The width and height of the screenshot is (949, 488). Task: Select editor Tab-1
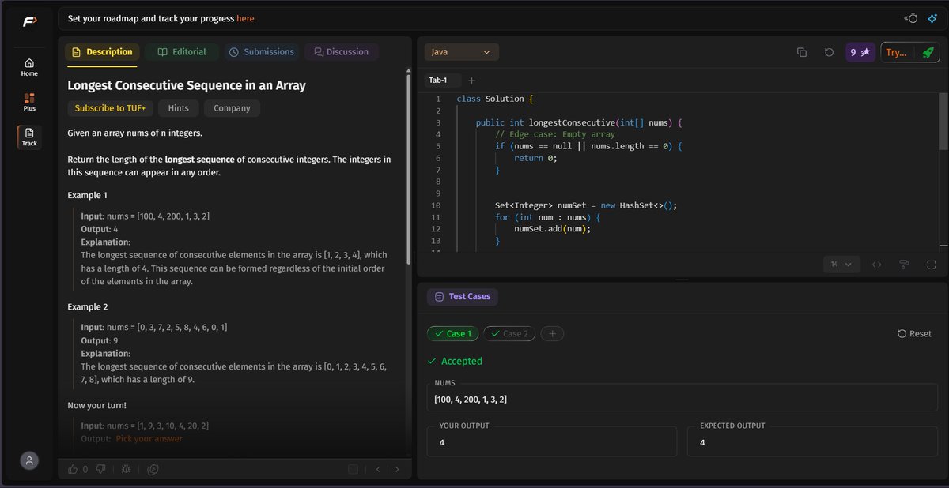438,81
